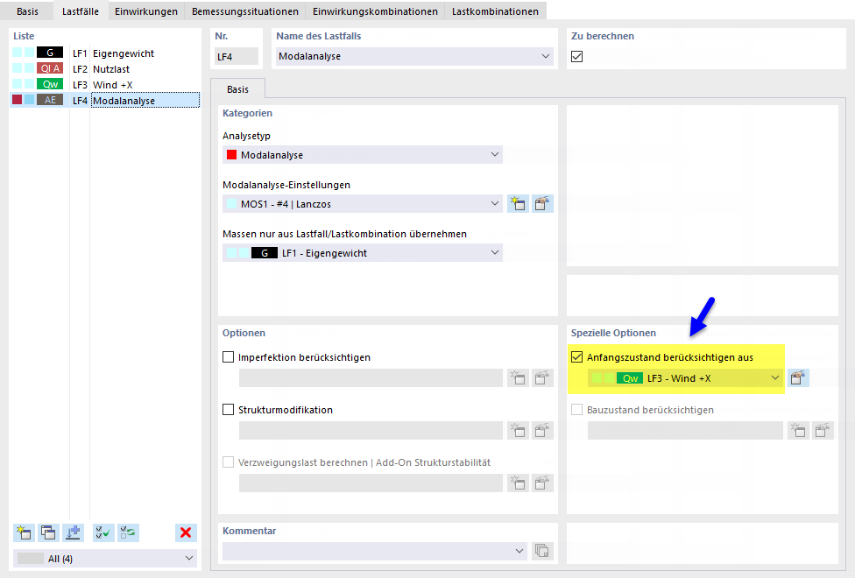The height and width of the screenshot is (578, 855).
Task: Edit structure modification icon
Action: pos(542,430)
